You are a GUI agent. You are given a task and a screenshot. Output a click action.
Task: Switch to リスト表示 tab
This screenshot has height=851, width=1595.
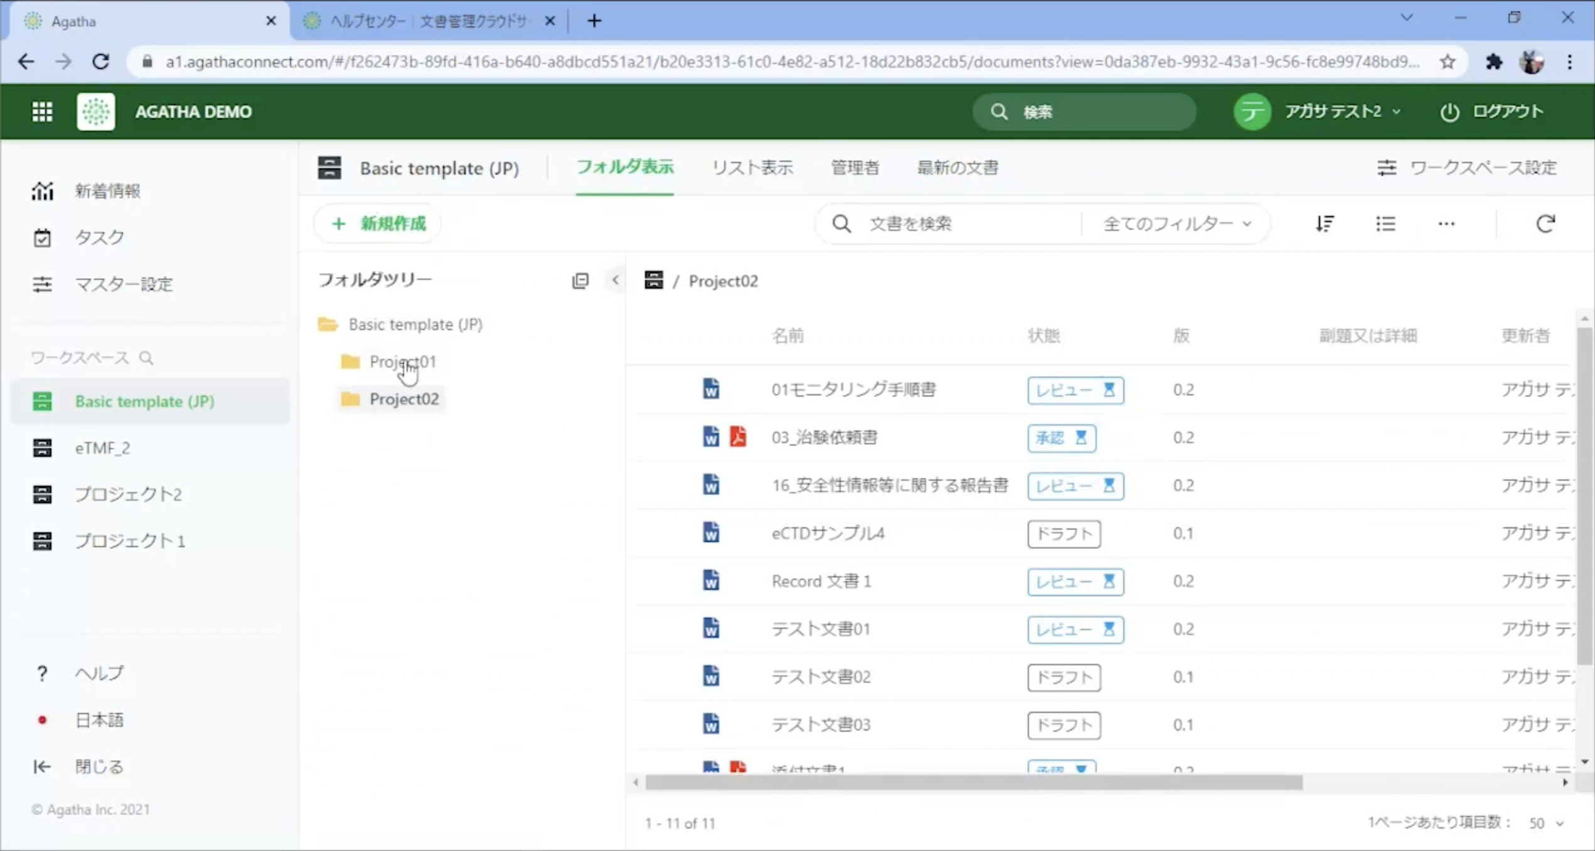point(752,168)
